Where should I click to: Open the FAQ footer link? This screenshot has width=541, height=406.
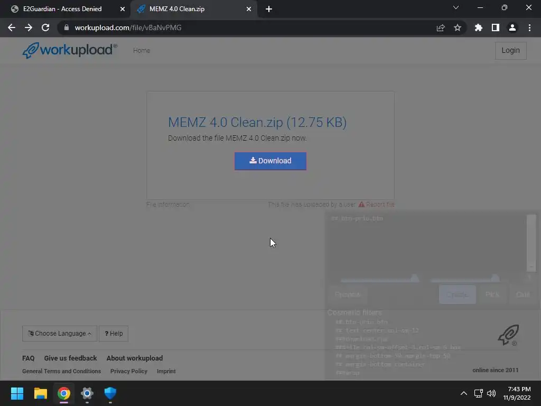click(x=29, y=358)
